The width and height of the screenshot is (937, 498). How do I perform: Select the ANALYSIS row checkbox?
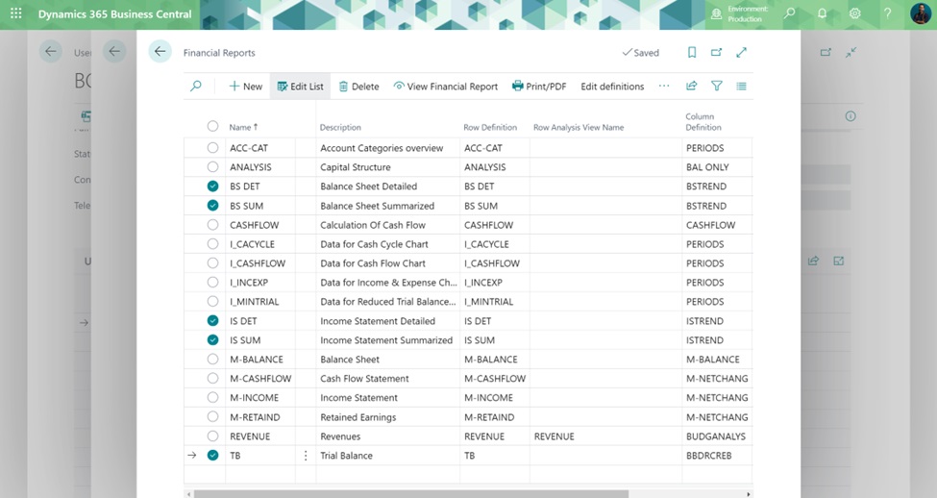[x=212, y=166]
